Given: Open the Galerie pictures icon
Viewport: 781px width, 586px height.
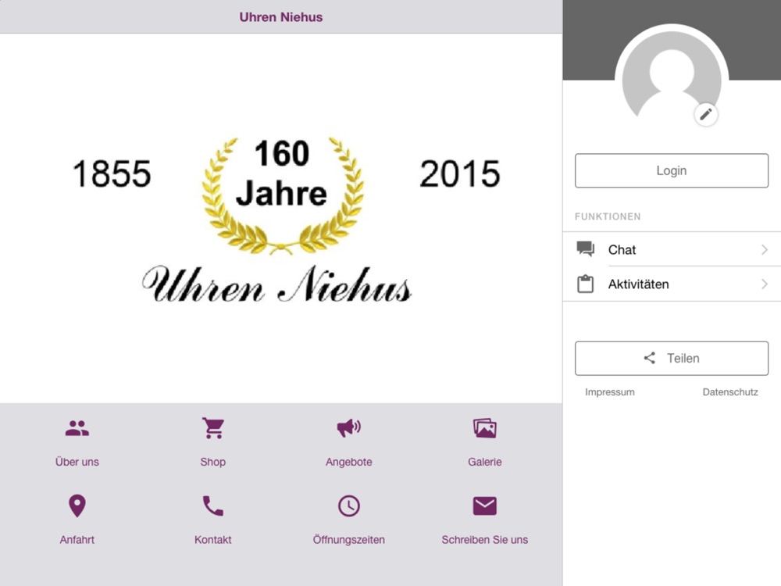Looking at the screenshot, I should coord(485,428).
